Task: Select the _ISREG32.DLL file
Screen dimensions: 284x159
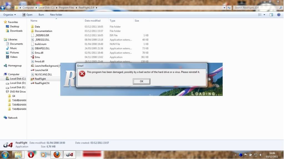Action: (42, 40)
